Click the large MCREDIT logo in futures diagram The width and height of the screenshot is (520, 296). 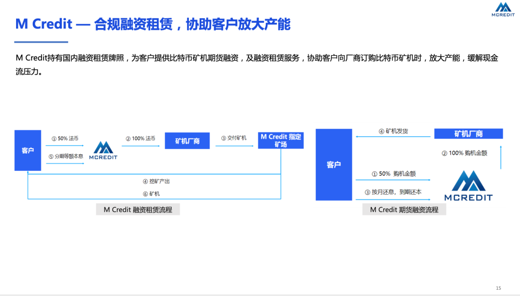pyautogui.click(x=469, y=185)
